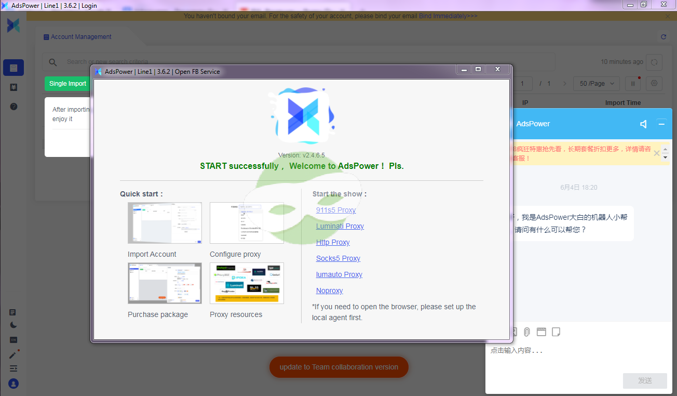
Task: Attach a file using the paperclip icon
Action: tap(526, 332)
